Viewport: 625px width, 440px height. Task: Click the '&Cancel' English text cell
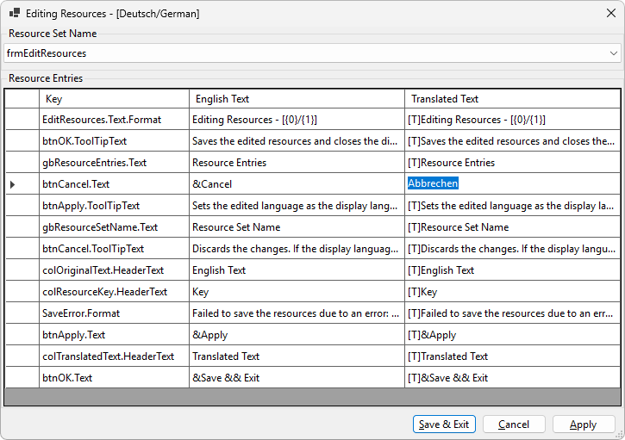[297, 184]
